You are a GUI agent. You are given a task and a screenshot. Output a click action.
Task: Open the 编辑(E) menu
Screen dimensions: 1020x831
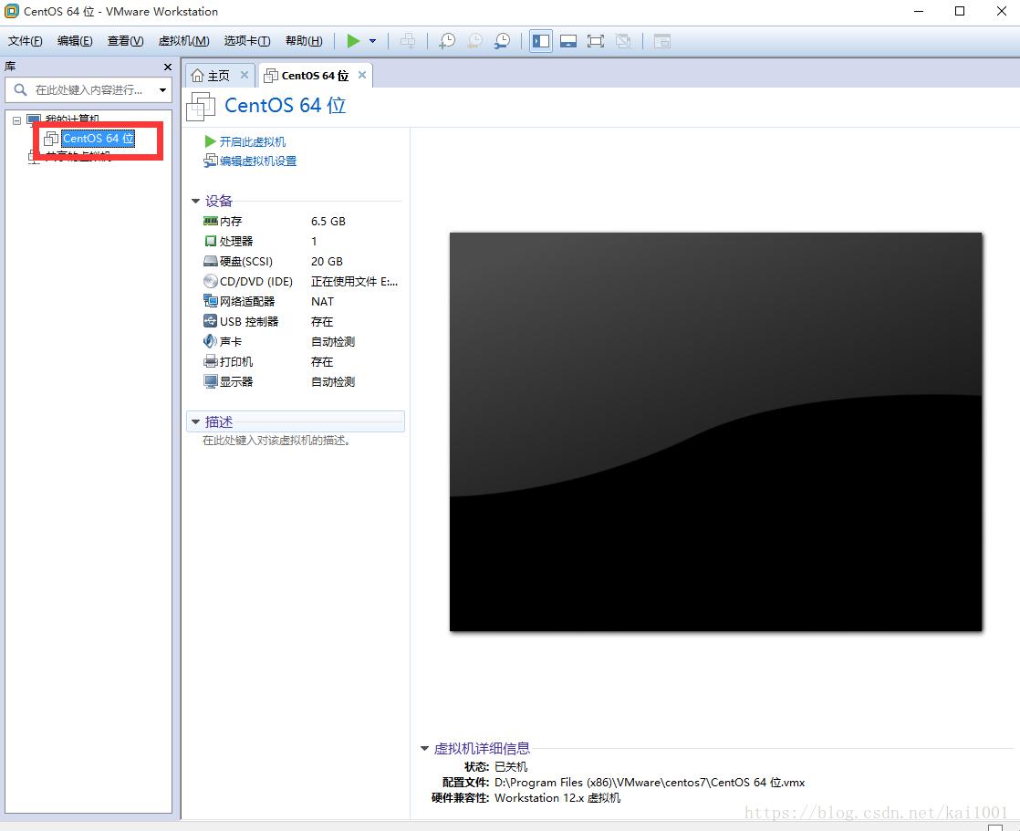tap(75, 41)
